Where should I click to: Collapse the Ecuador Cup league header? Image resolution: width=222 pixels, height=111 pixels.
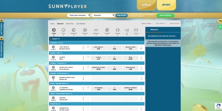97,104
